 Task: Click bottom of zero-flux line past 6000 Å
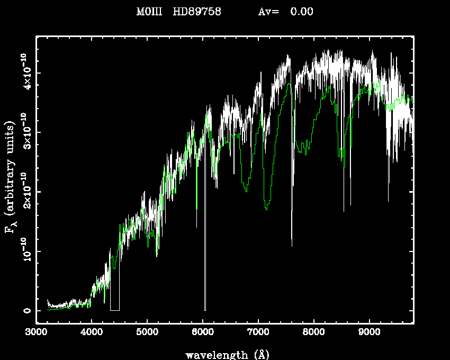tap(205, 309)
